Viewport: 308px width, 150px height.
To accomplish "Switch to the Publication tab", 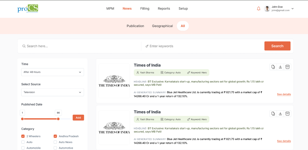I will [x=135, y=26].
